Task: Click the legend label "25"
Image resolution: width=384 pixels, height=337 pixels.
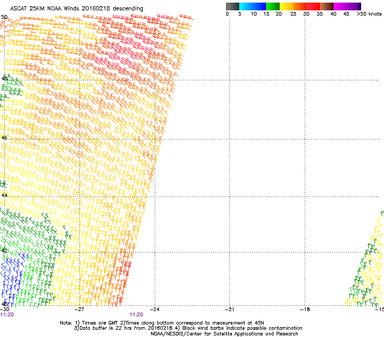Action: [293, 14]
